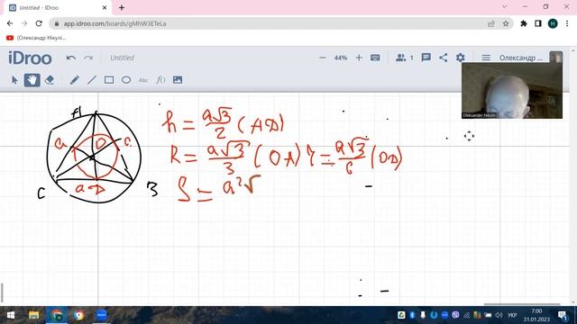Open the Олександр Нікулі YouTube bookmark
The height and width of the screenshot is (324, 577).
tap(36, 38)
